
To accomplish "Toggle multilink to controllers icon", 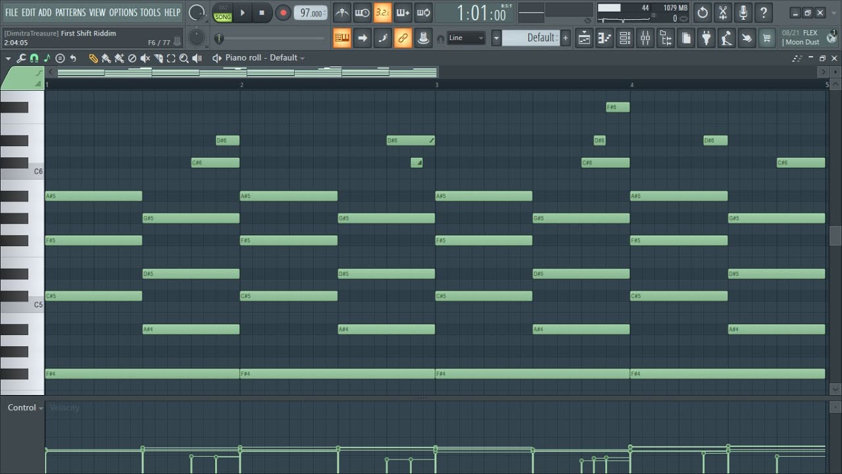I will coord(424,38).
